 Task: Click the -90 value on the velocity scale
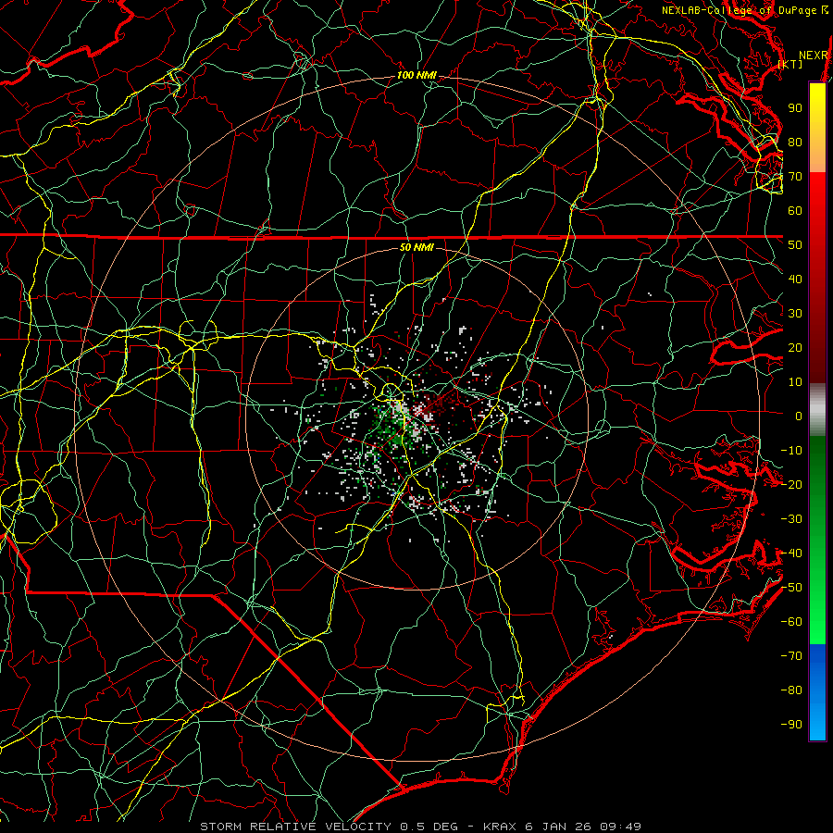click(791, 725)
